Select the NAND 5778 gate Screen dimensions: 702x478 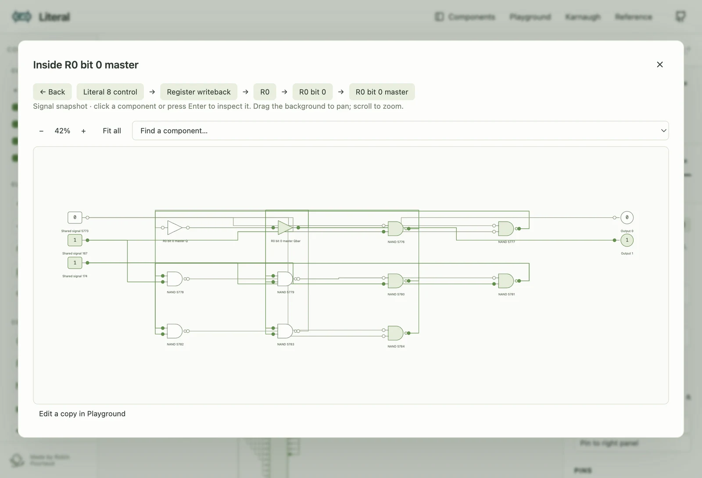pos(175,279)
